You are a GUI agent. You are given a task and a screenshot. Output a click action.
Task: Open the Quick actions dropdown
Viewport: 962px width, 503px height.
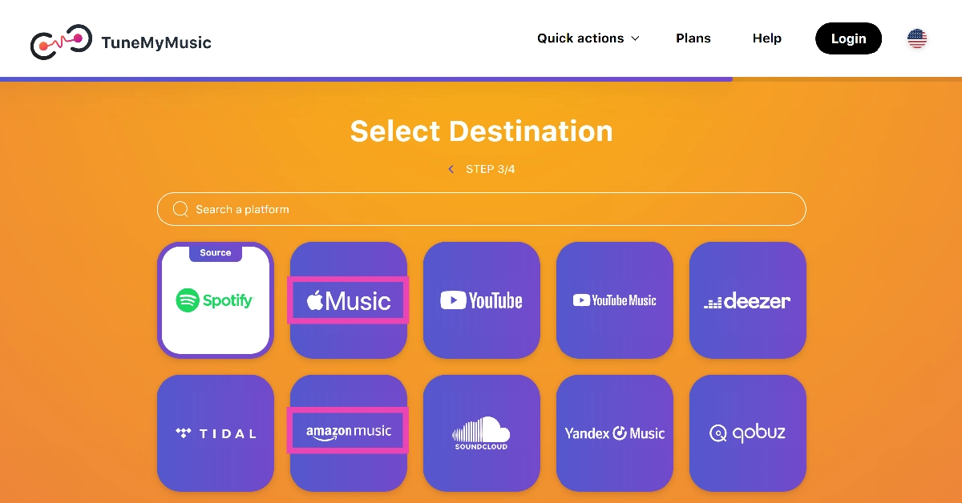pos(588,38)
